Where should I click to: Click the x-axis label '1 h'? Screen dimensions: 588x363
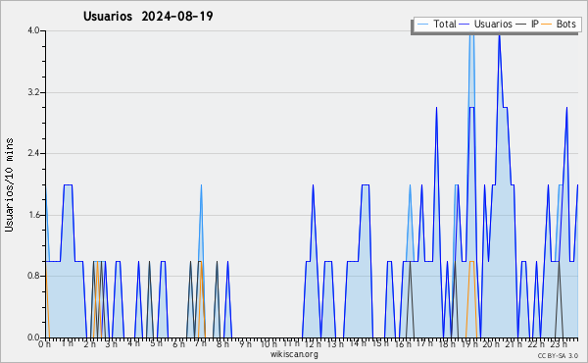[x=68, y=343]
